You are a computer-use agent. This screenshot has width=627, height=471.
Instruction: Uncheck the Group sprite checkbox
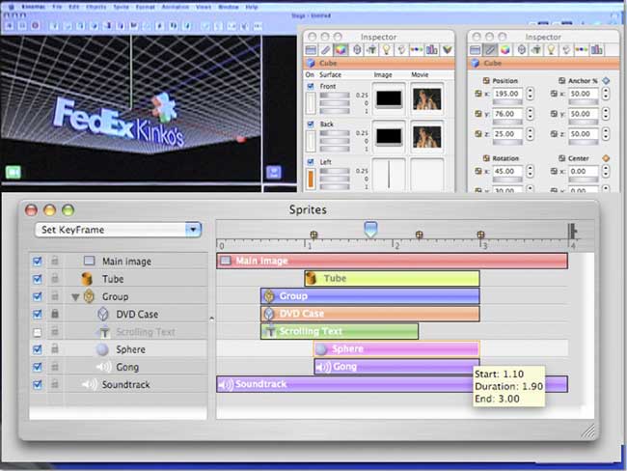[38, 296]
